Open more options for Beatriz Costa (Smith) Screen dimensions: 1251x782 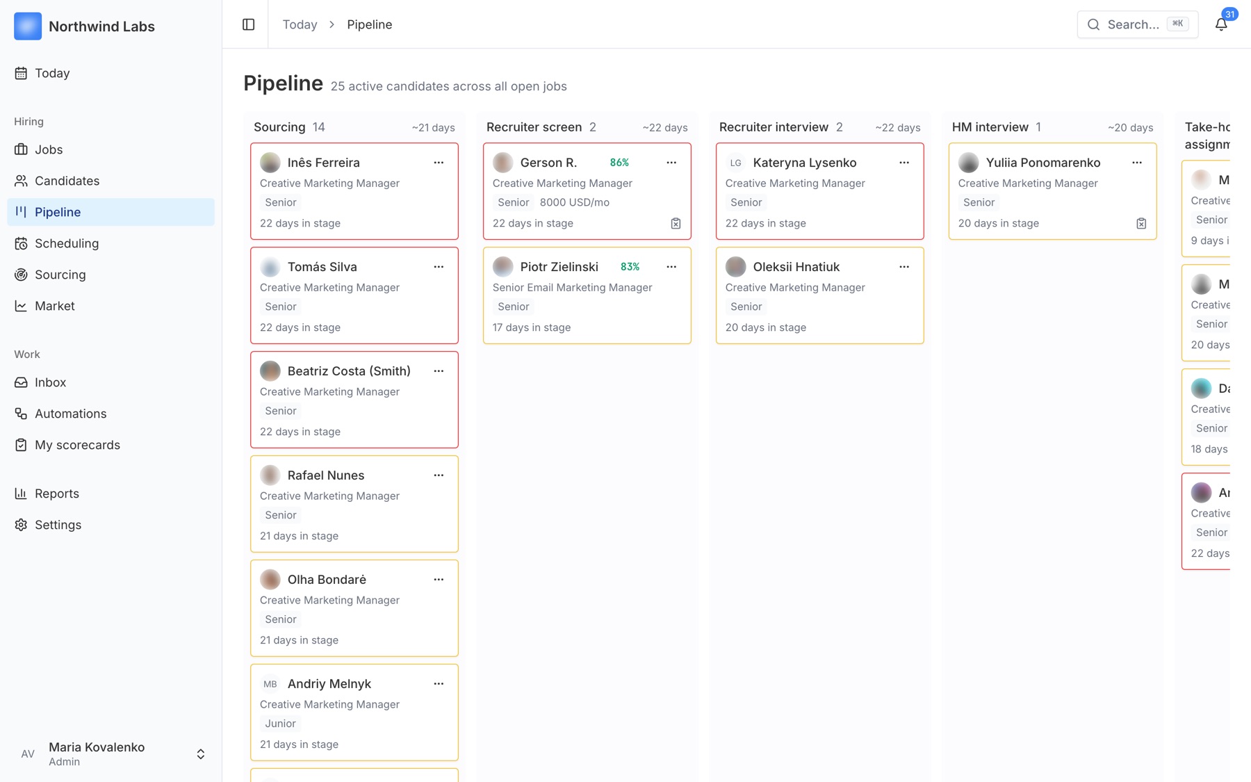pos(439,371)
